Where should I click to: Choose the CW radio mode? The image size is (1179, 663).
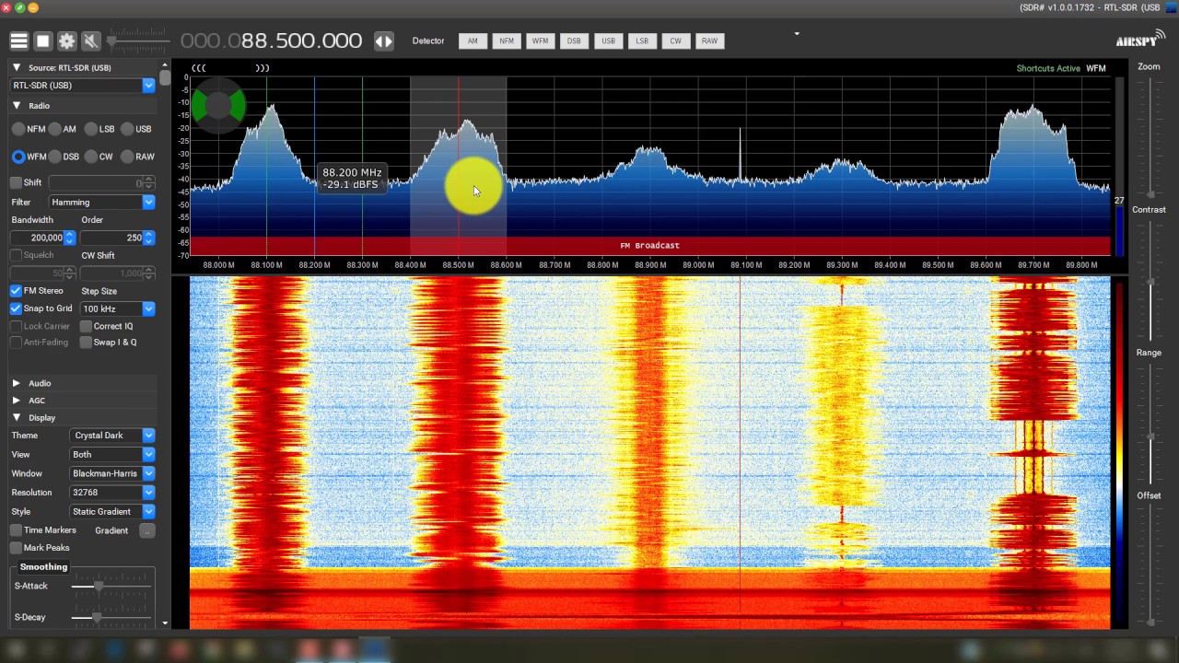[x=91, y=157]
